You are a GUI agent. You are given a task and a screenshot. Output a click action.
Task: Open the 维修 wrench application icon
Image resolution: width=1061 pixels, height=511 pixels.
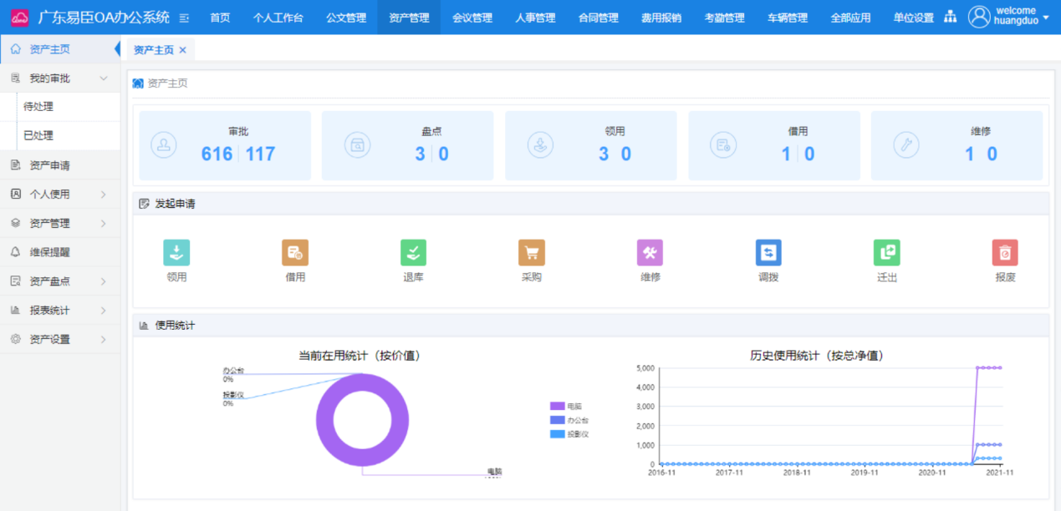click(650, 253)
